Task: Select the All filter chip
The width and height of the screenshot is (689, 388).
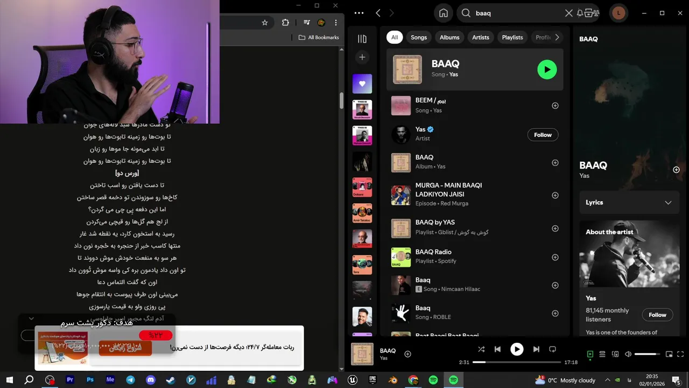Action: 395,37
